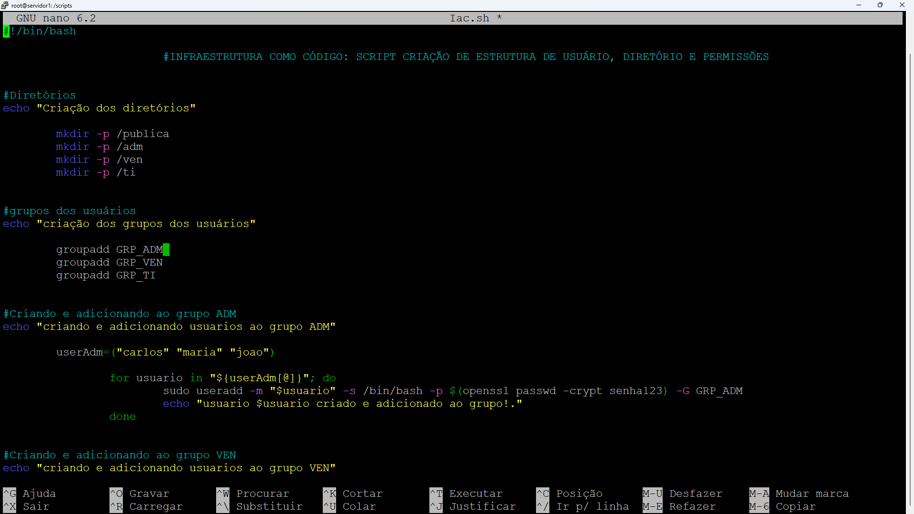Minimize the terminal window
This screenshot has height=514, width=914.
click(x=859, y=5)
